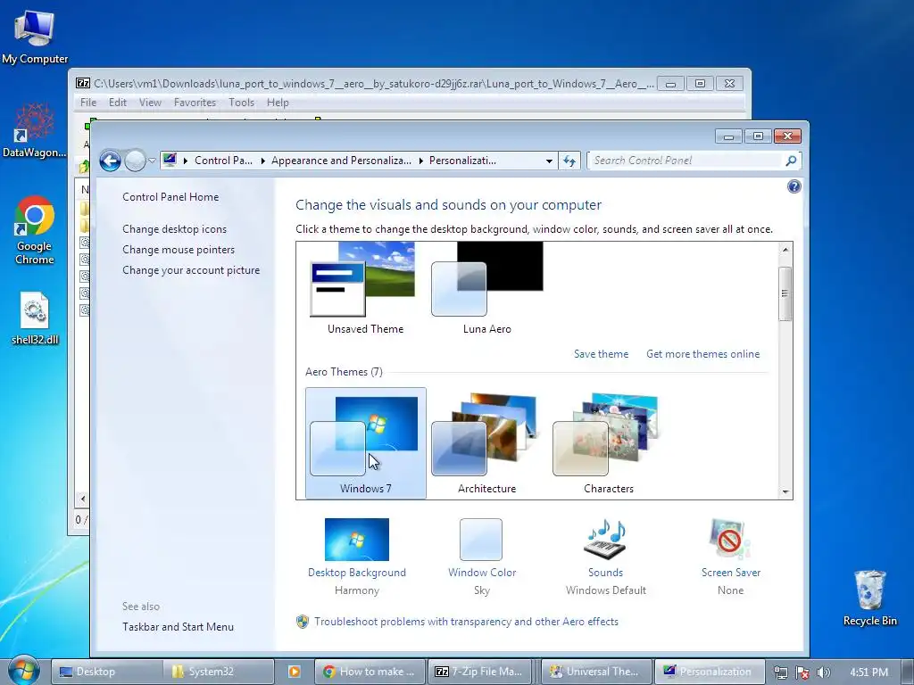This screenshot has height=685, width=914.
Task: Open the Action Center flag tray icon
Action: click(x=802, y=673)
